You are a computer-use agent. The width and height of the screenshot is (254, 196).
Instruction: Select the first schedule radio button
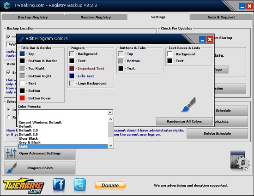coord(9,110)
